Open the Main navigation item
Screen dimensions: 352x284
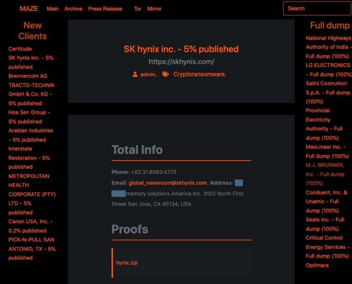(52, 9)
